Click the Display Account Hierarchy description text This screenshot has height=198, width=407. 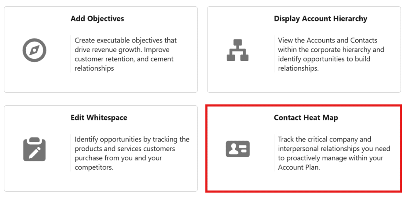pos(331,54)
